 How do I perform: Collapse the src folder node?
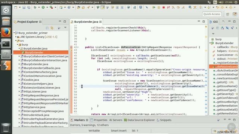(16, 41)
